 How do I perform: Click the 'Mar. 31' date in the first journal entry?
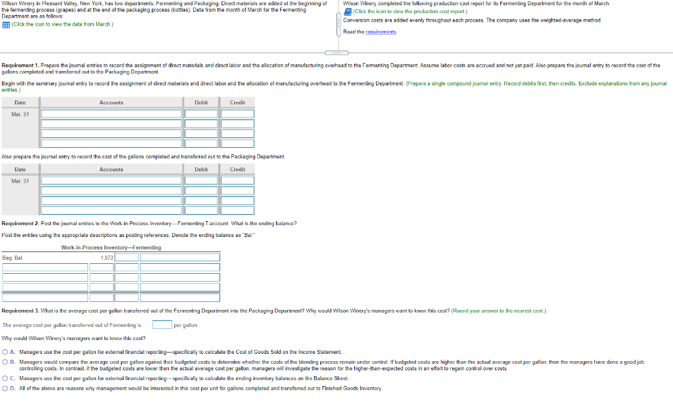(x=20, y=114)
